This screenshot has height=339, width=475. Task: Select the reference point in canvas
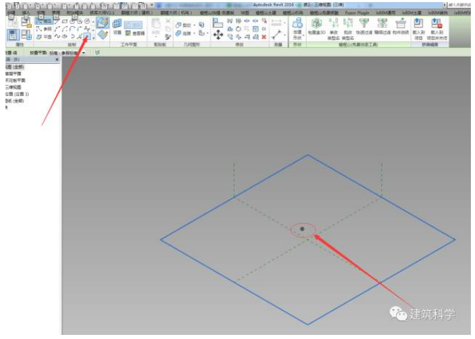click(302, 229)
